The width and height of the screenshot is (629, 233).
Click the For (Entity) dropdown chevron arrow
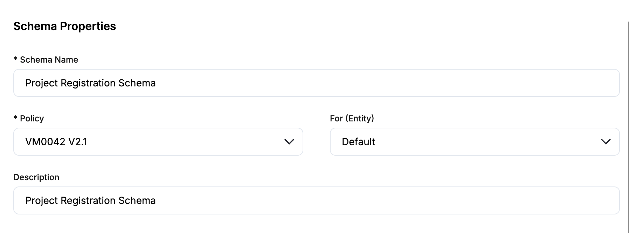tap(606, 142)
